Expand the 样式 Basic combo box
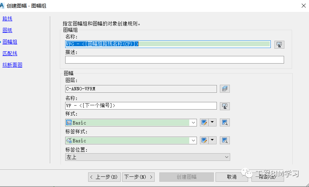Image resolution: width=309 pixels, height=187 pixels. tap(193, 123)
